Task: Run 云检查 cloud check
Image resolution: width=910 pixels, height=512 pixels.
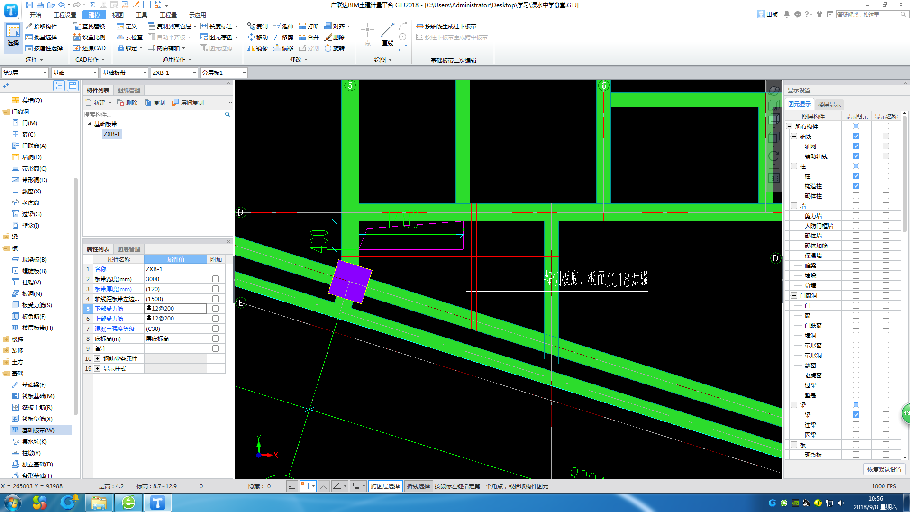Action: coord(130,37)
